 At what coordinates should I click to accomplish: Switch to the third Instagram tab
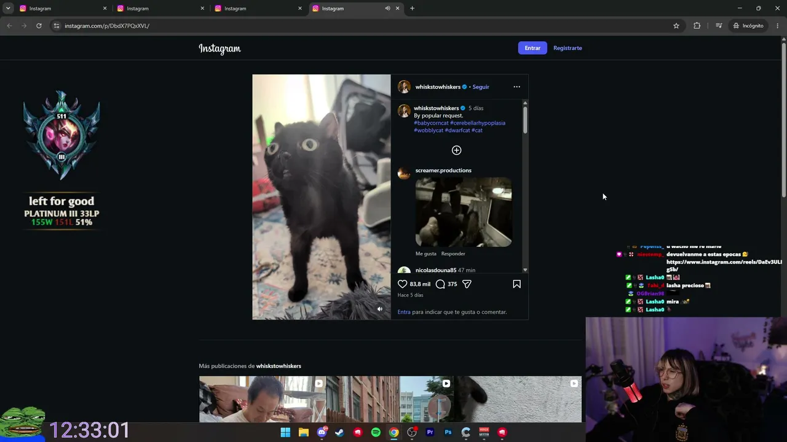click(258, 9)
